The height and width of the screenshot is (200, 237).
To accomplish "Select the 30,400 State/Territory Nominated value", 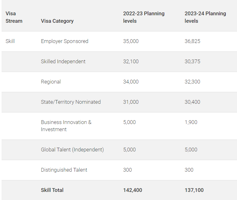I will pyautogui.click(x=192, y=102).
